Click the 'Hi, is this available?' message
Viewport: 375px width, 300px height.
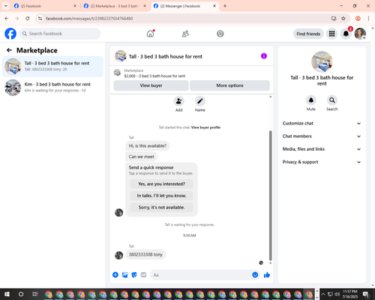147,145
